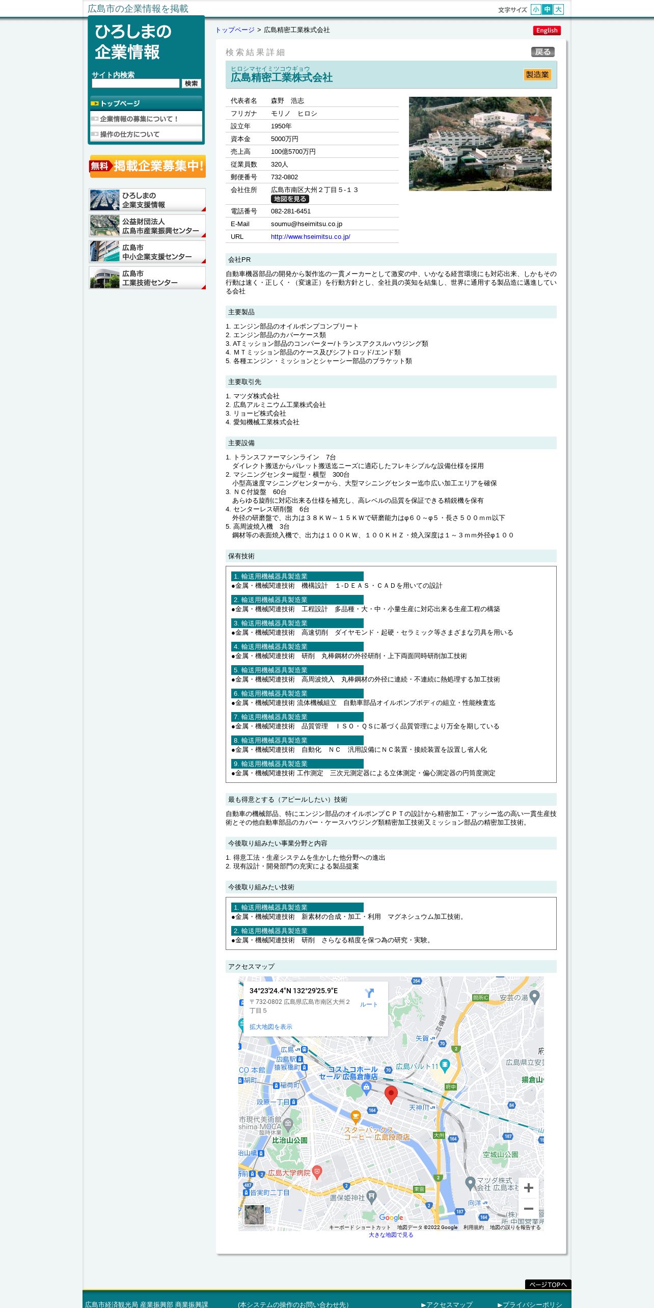654x1308 pixels.
Task: Click 比治山公園 marker on map
Action: [289, 1140]
